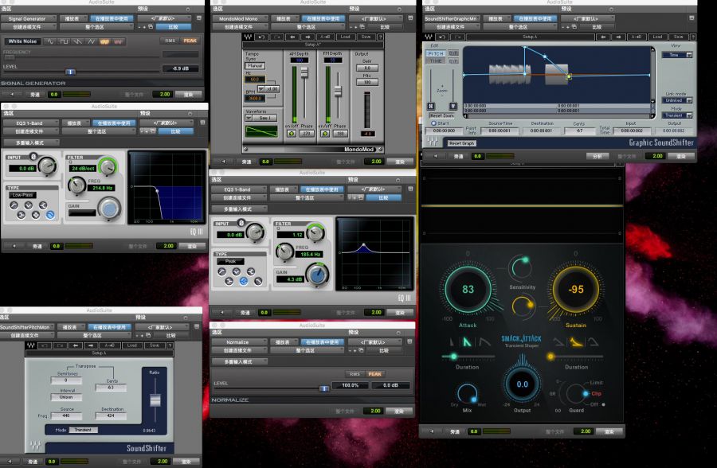The image size is (717, 468).
Task: Click Undo in MondoMod toolbar
Action: 261,37
